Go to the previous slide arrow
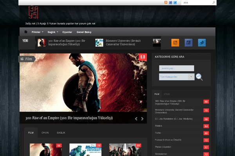The height and width of the screenshot is (156, 235). pyautogui.click(x=136, y=119)
